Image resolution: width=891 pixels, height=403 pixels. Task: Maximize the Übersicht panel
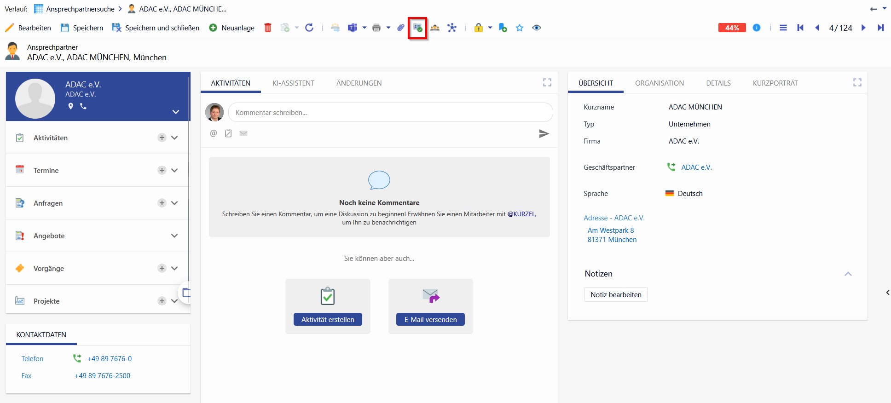[857, 82]
